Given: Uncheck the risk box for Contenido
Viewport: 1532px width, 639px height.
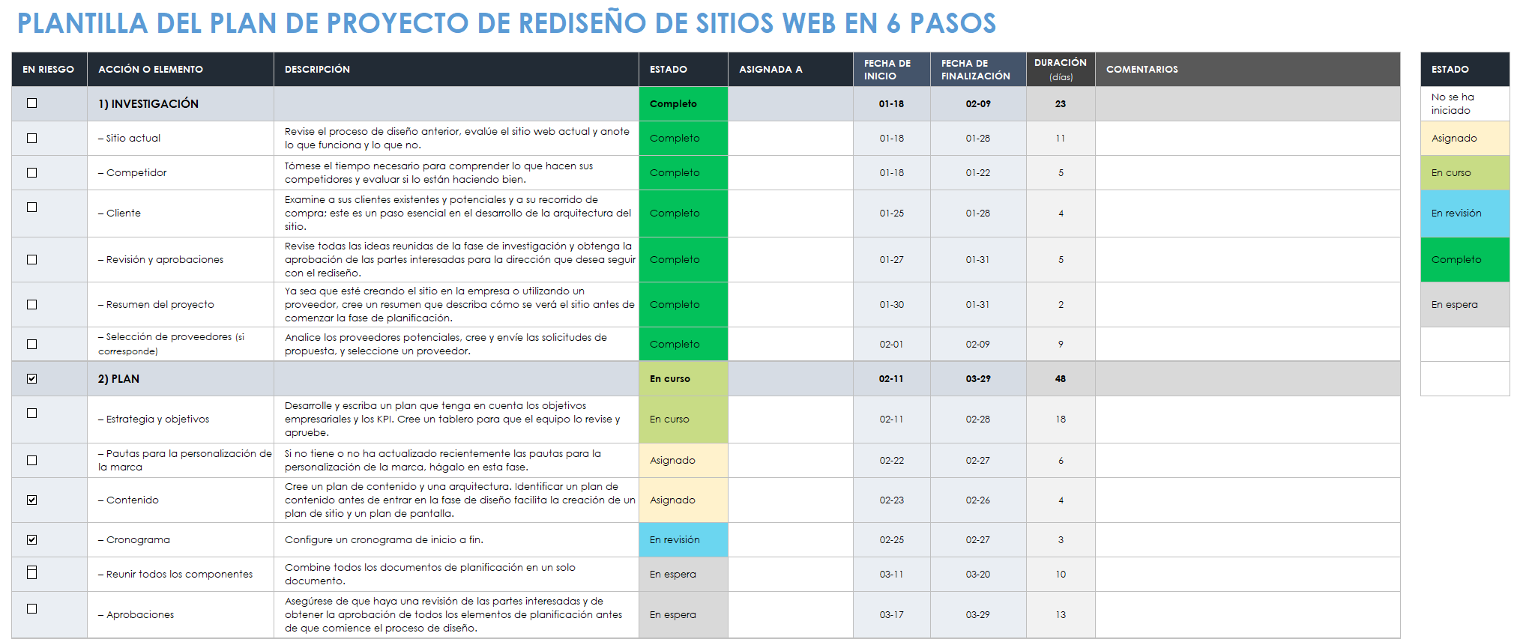Looking at the screenshot, I should 31,500.
